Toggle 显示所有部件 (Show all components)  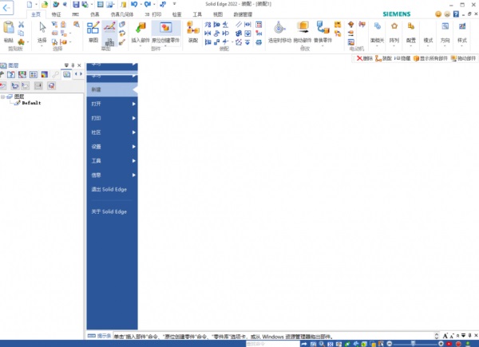[430, 58]
